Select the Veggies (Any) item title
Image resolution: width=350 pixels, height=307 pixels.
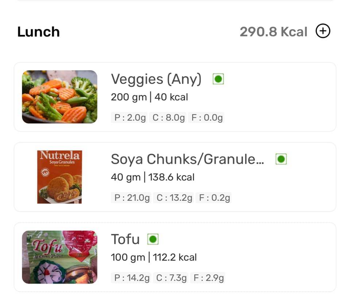pyautogui.click(x=156, y=79)
